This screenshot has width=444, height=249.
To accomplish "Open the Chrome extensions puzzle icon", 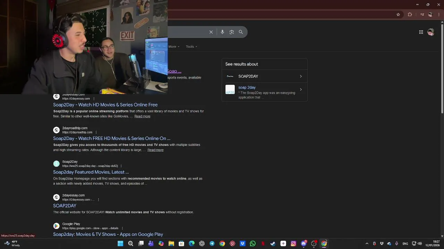I will point(410,15).
